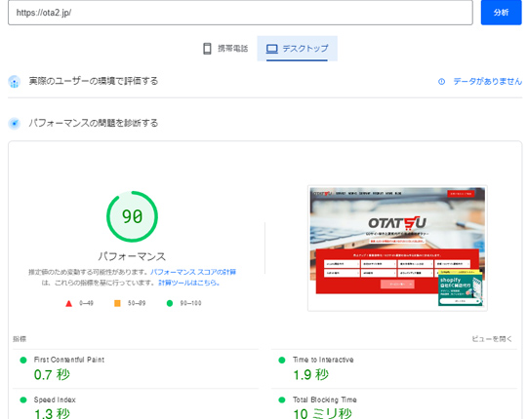
Task: Open the パフォーマンス スコアの計算 link
Action: [x=193, y=272]
